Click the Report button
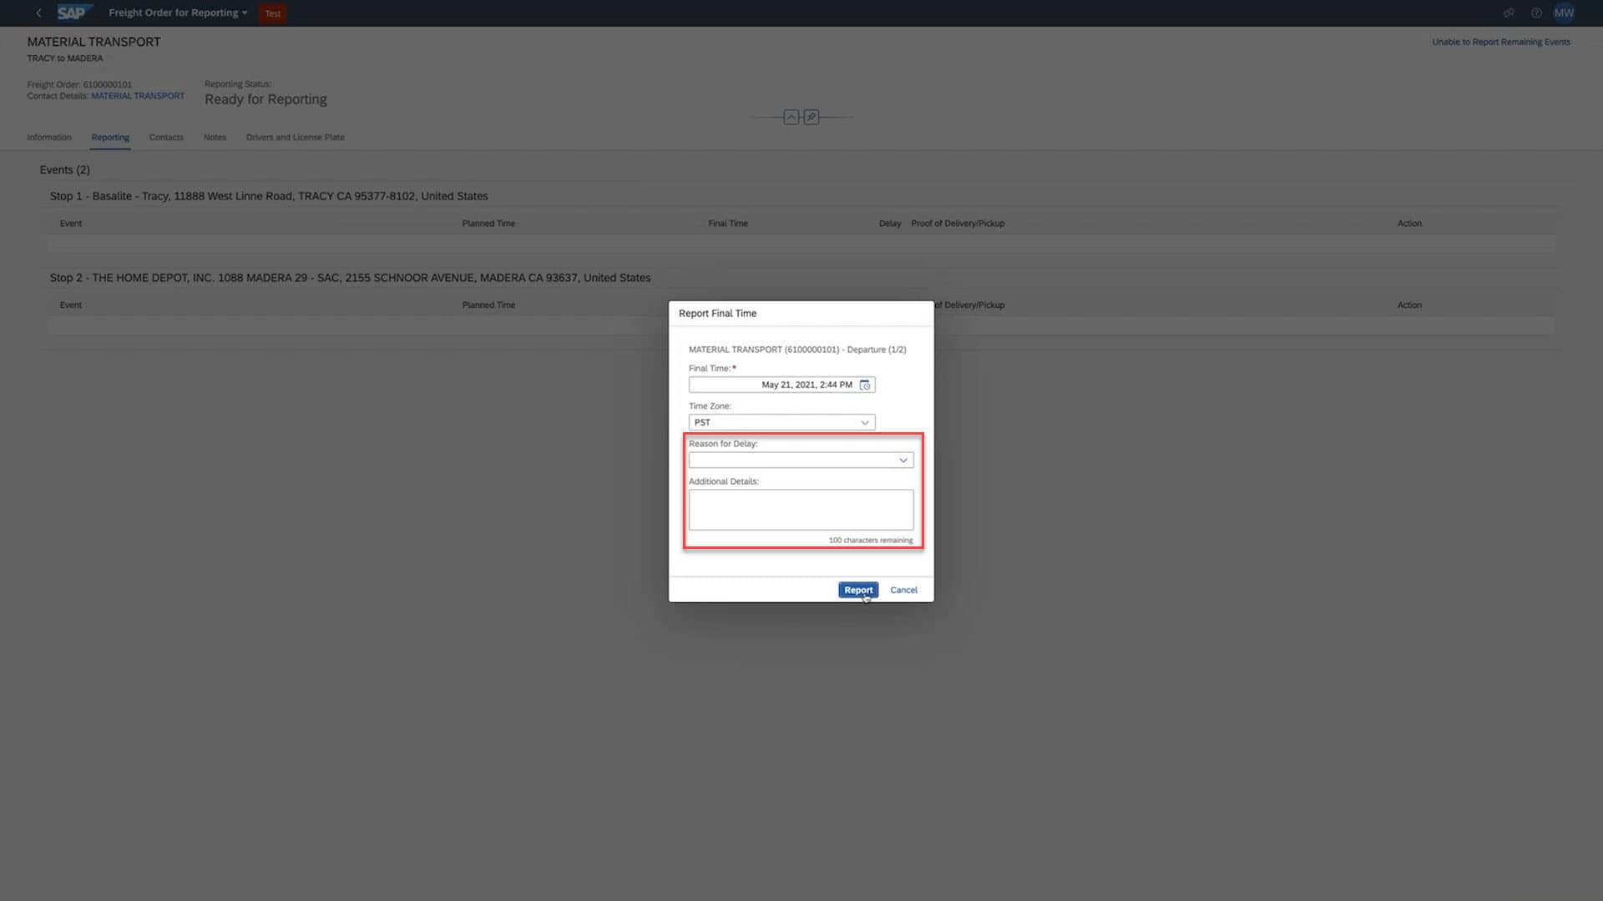This screenshot has height=901, width=1603. click(x=858, y=590)
